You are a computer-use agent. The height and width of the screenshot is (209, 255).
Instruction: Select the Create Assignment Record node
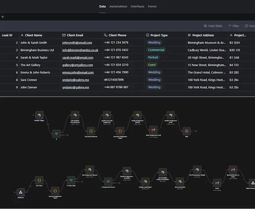pyautogui.click(x=137, y=115)
